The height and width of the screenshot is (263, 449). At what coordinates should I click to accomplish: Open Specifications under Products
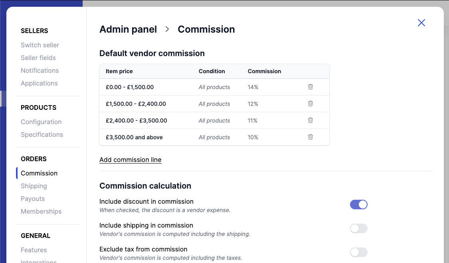click(x=42, y=134)
